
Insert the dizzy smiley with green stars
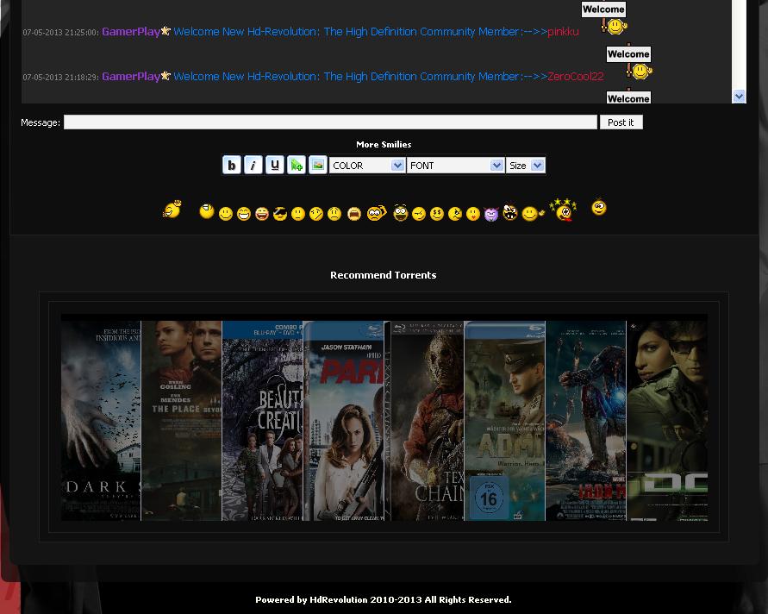563,210
